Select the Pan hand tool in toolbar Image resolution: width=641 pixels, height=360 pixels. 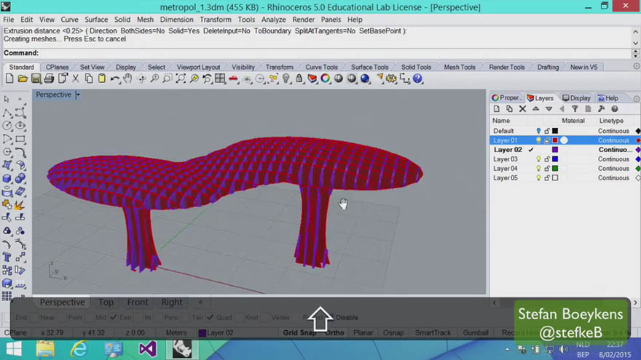128,79
